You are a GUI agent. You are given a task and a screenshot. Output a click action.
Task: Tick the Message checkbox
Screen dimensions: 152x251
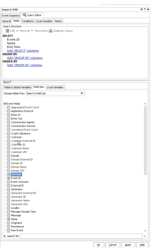pyautogui.click(x=9, y=215)
